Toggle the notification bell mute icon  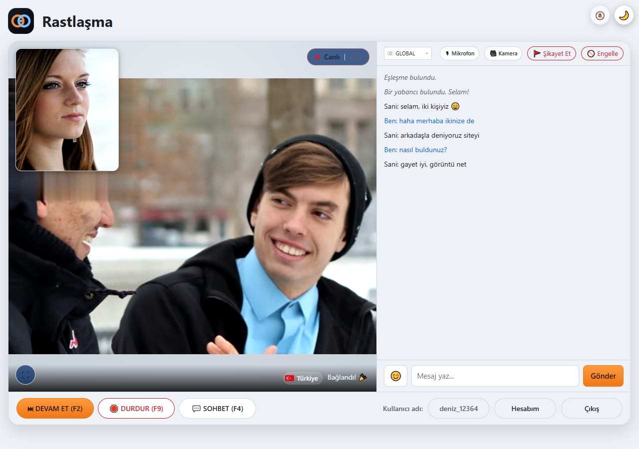point(600,15)
